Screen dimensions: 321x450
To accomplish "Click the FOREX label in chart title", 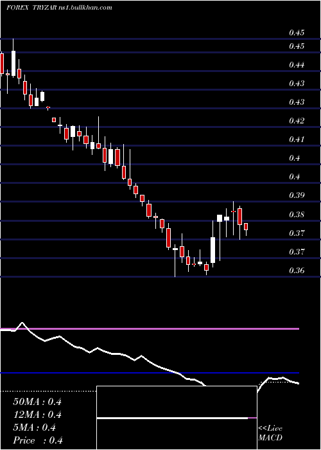I will 17,8.
